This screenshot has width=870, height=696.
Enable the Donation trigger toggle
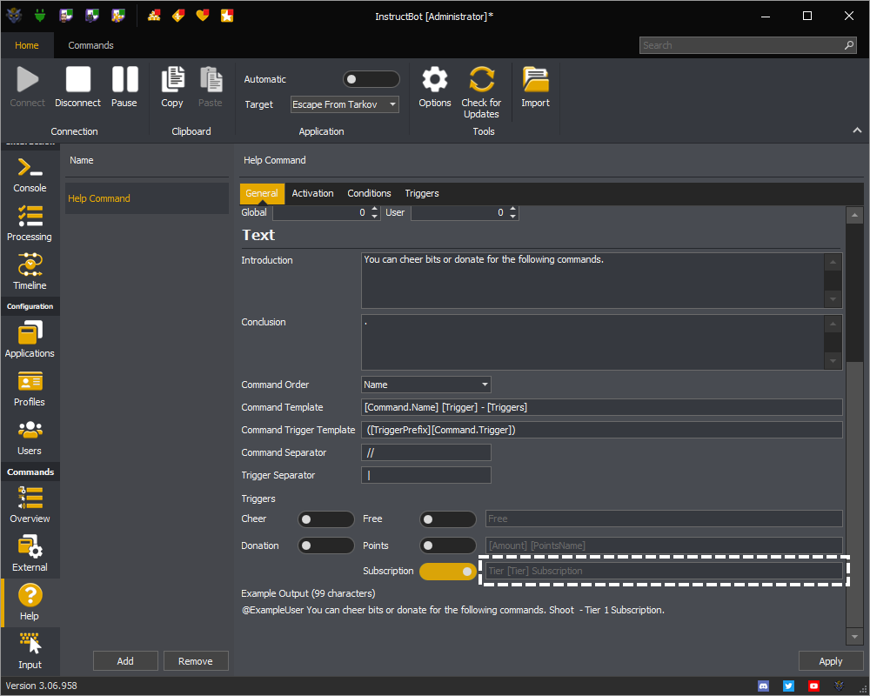326,545
